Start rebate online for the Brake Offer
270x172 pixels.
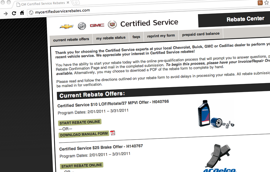81,166
